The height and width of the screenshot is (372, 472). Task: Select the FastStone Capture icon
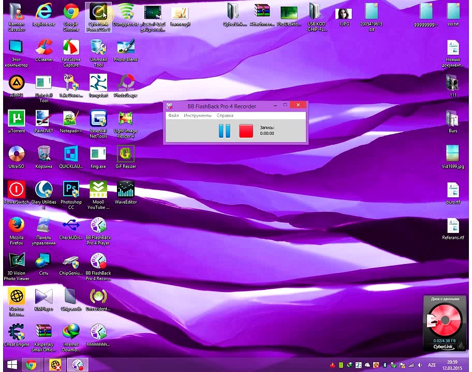71,53
